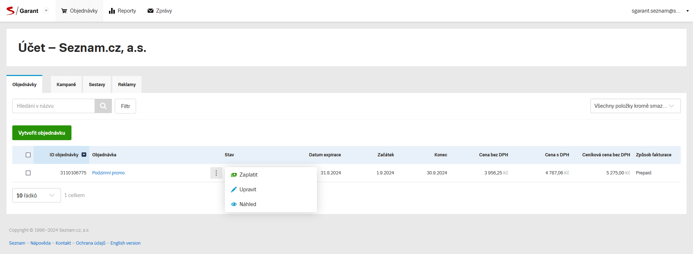This screenshot has height=254, width=697.
Task: Choose Zaplatit from the context menu
Action: [248, 175]
